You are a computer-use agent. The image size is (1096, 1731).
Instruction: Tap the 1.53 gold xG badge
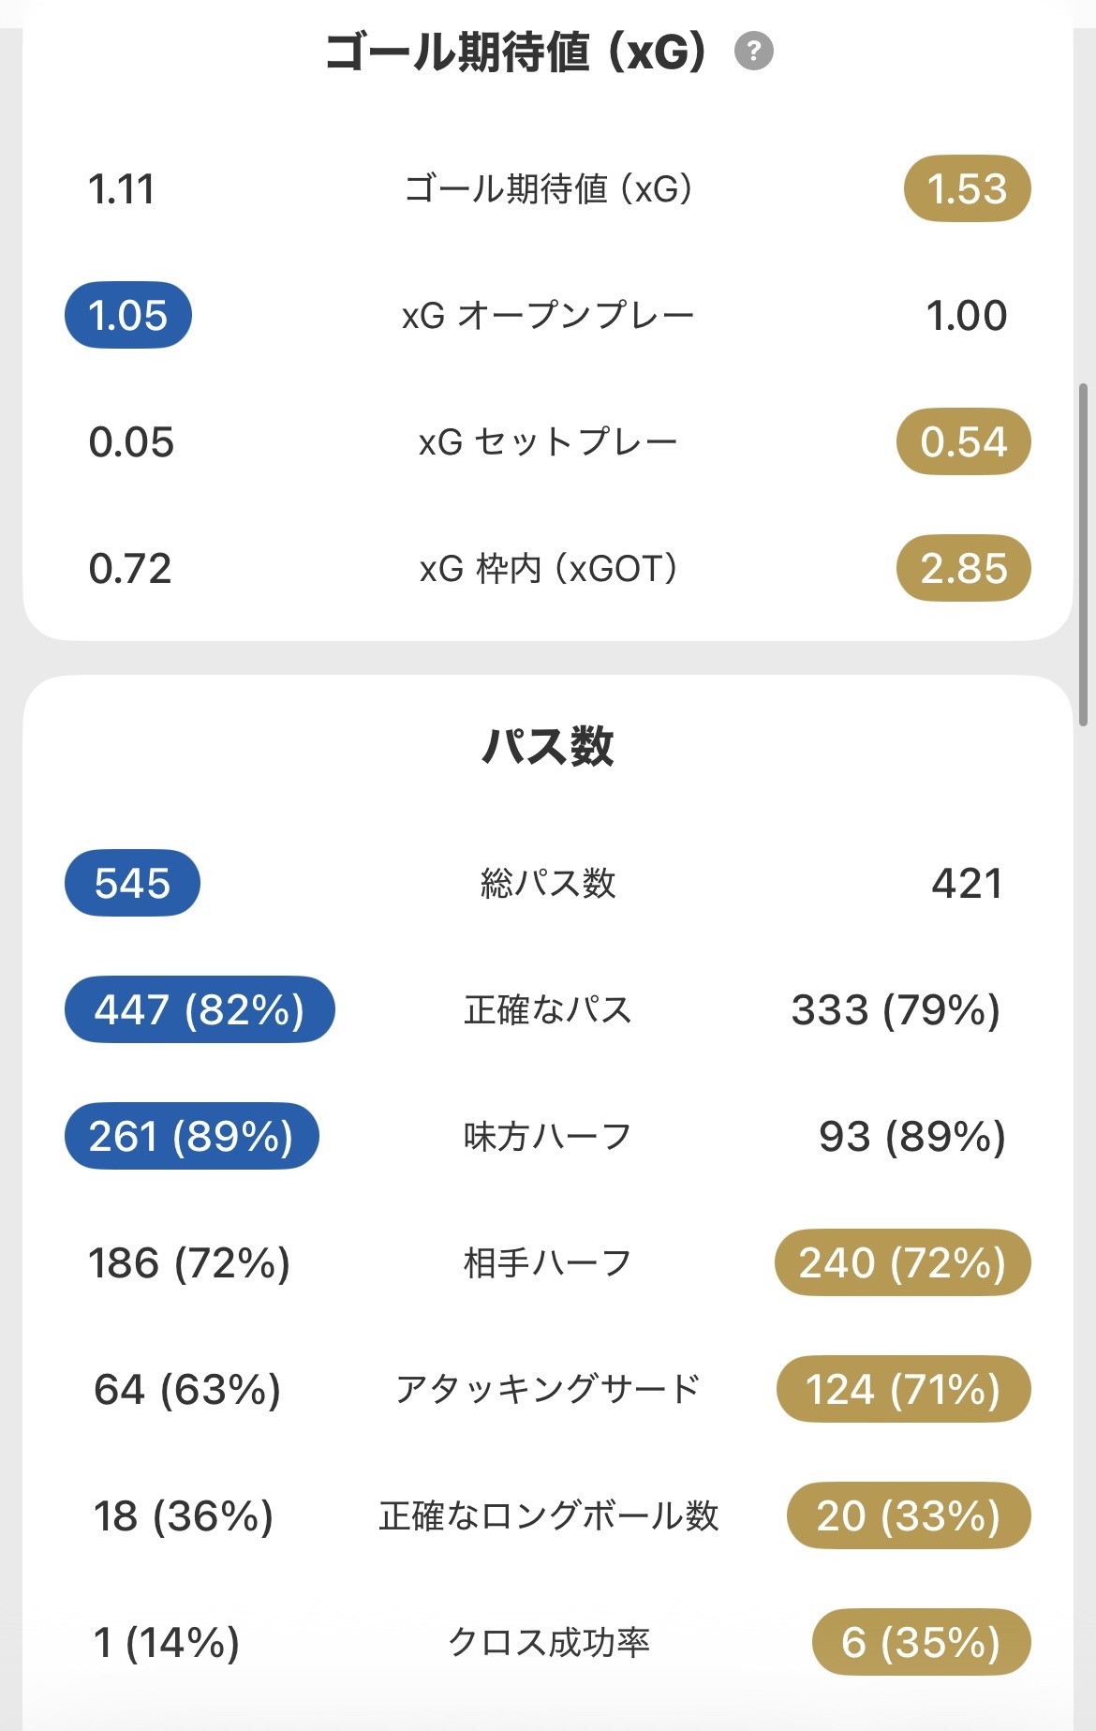coord(967,188)
